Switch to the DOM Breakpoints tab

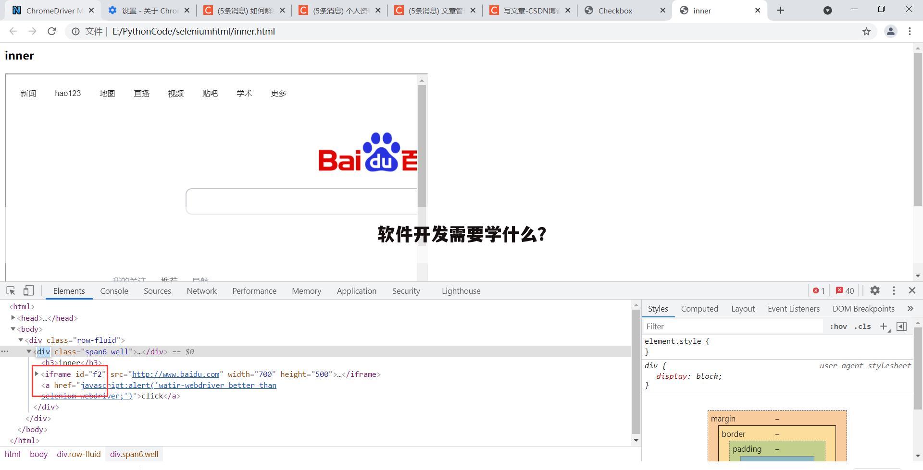point(863,309)
